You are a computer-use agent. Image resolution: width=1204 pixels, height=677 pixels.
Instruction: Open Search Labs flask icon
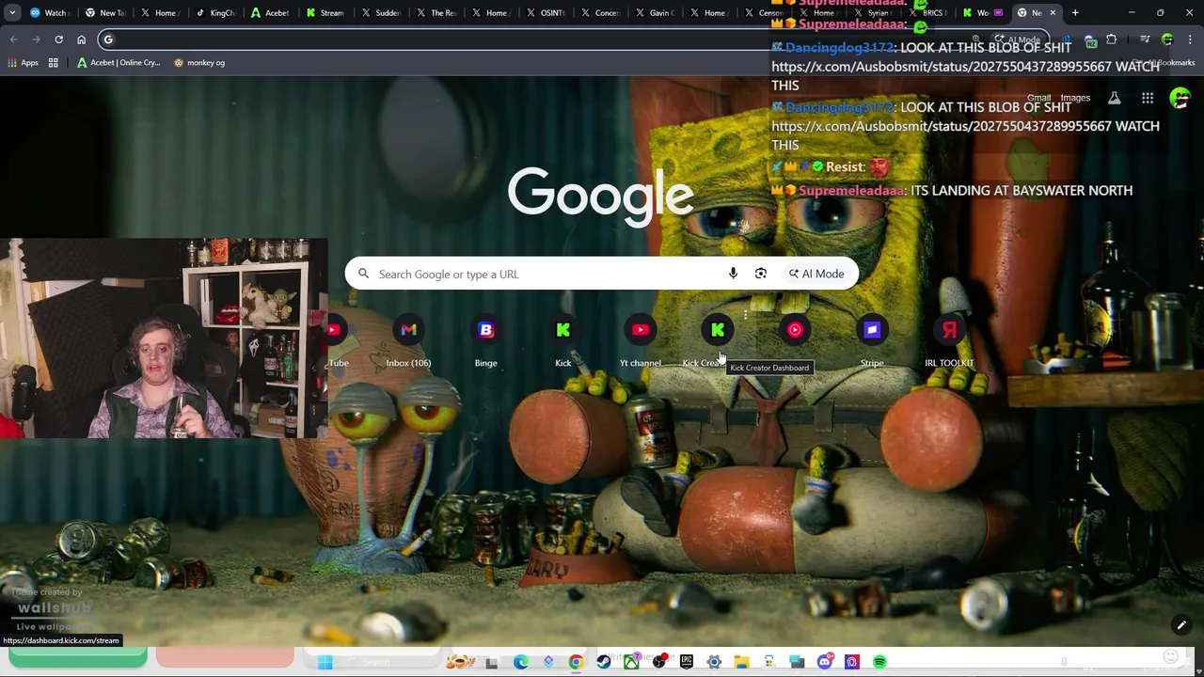[1114, 98]
